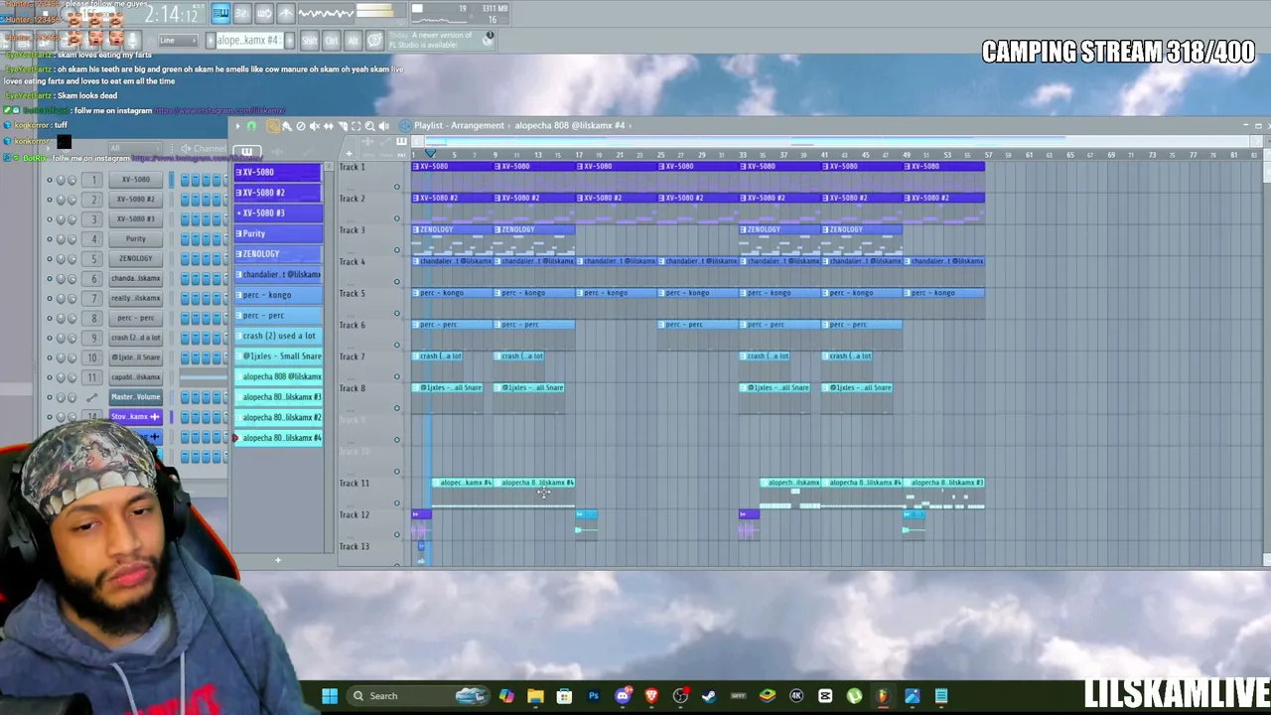Click the Windows Start button

330,696
